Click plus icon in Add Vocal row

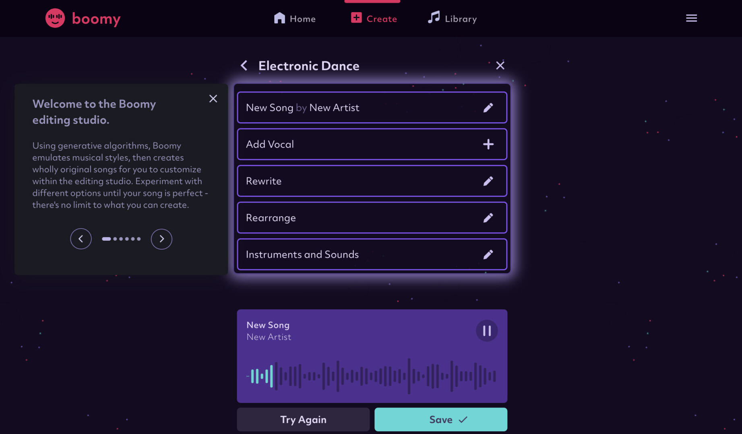pyautogui.click(x=488, y=144)
